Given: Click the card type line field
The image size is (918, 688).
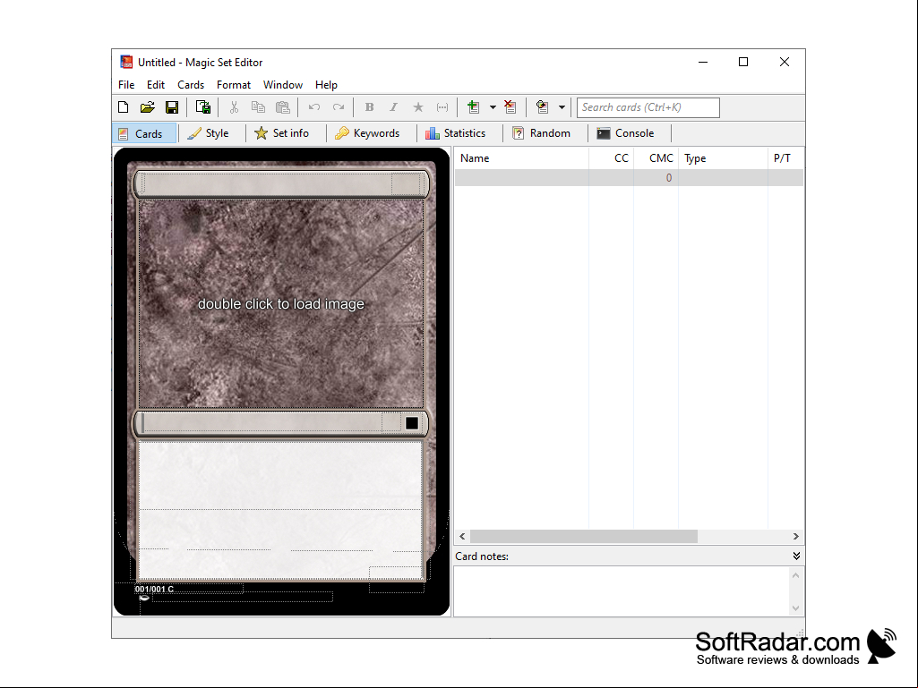Looking at the screenshot, I should (262, 423).
